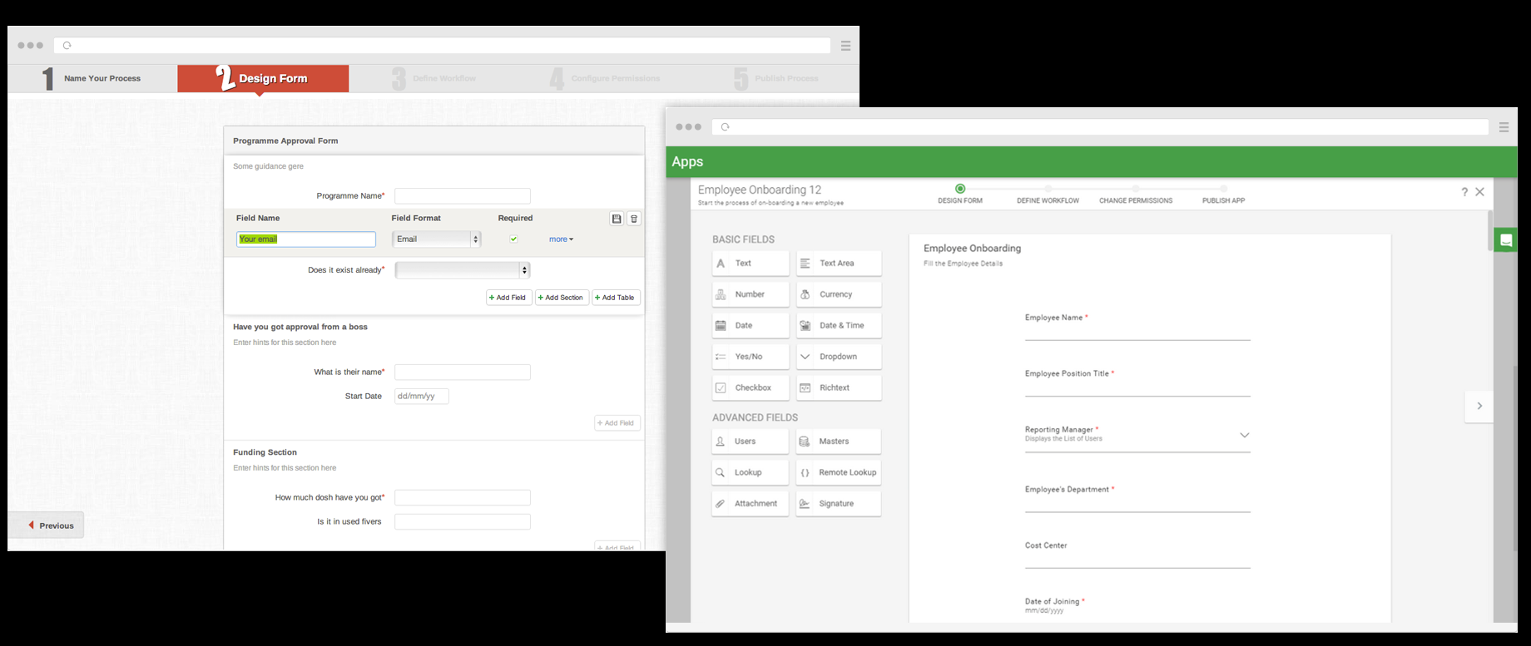Click the help question mark icon
Screen dimensions: 1531x646
pyautogui.click(x=1464, y=192)
